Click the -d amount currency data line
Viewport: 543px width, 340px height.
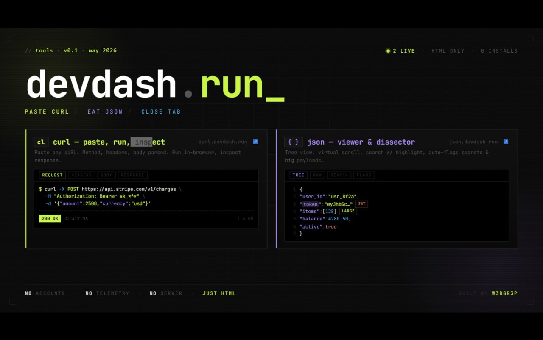(98, 204)
